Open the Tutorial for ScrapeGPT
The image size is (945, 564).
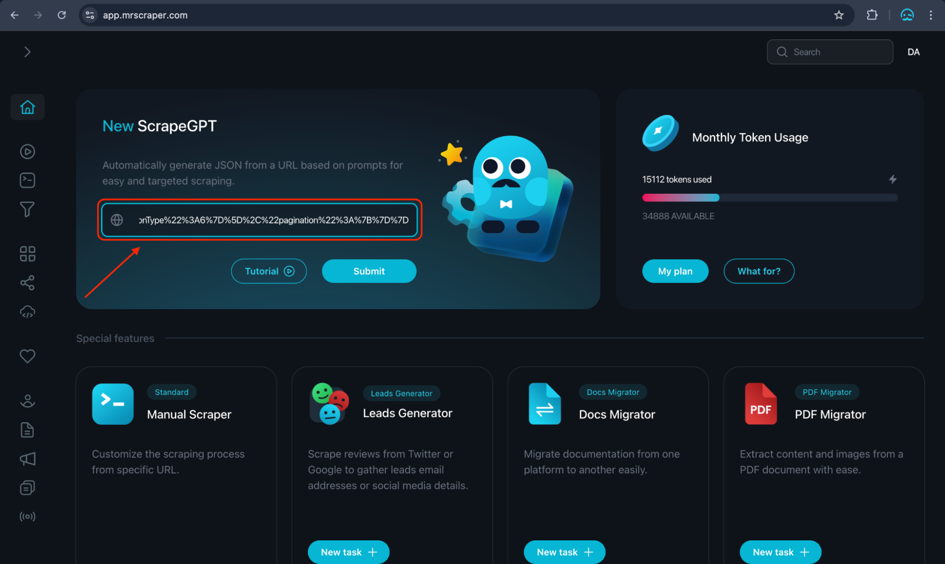coord(268,270)
